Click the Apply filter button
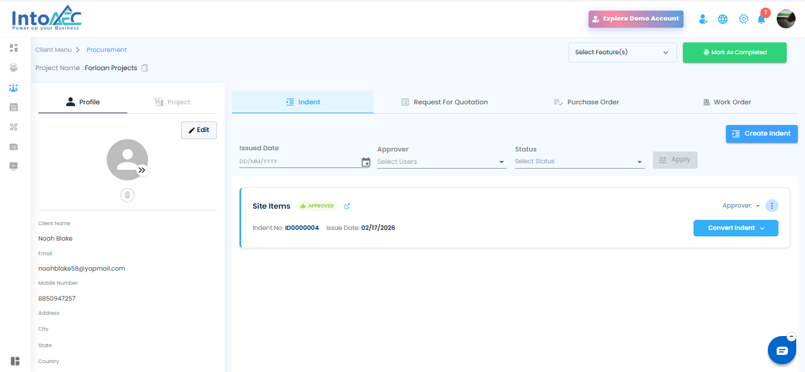Viewport: 805px width, 372px height. 675,160
